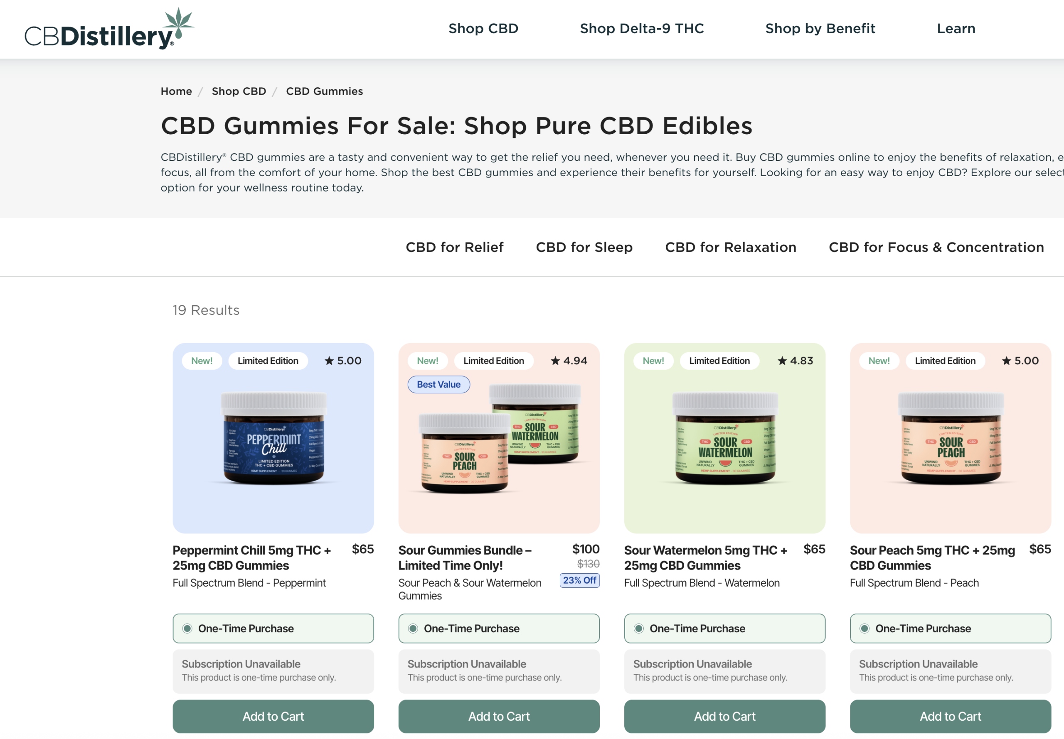Click the 5.00 star rating on Peppermint Chill
This screenshot has height=739, width=1064.
[343, 361]
